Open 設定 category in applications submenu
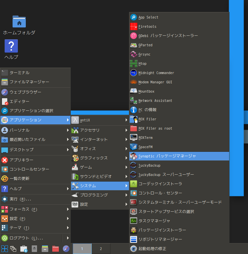The image size is (248, 254). pos(100,204)
